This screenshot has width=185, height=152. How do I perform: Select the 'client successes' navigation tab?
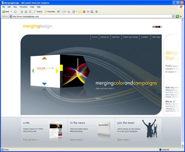click(x=130, y=37)
